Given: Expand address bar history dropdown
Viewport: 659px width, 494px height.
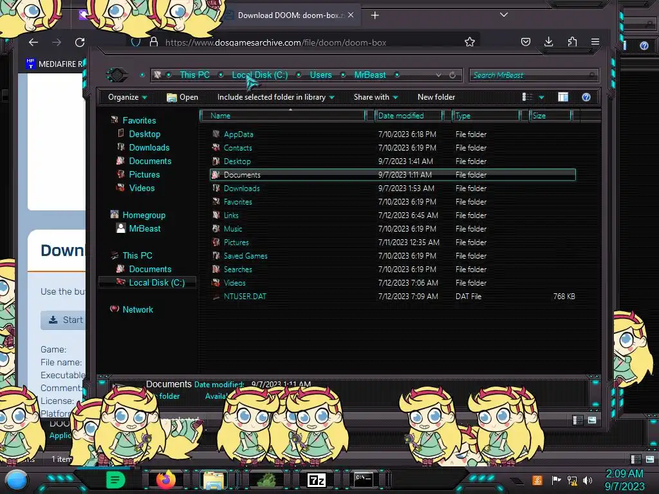Looking at the screenshot, I should tap(438, 75).
